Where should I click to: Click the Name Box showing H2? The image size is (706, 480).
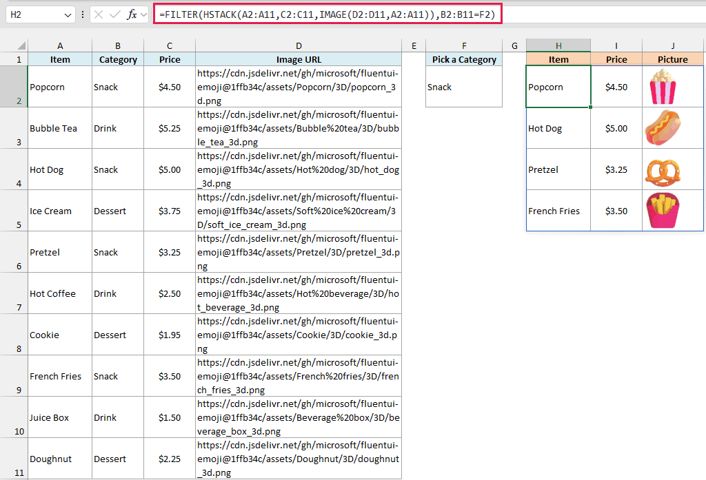pyautogui.click(x=35, y=15)
